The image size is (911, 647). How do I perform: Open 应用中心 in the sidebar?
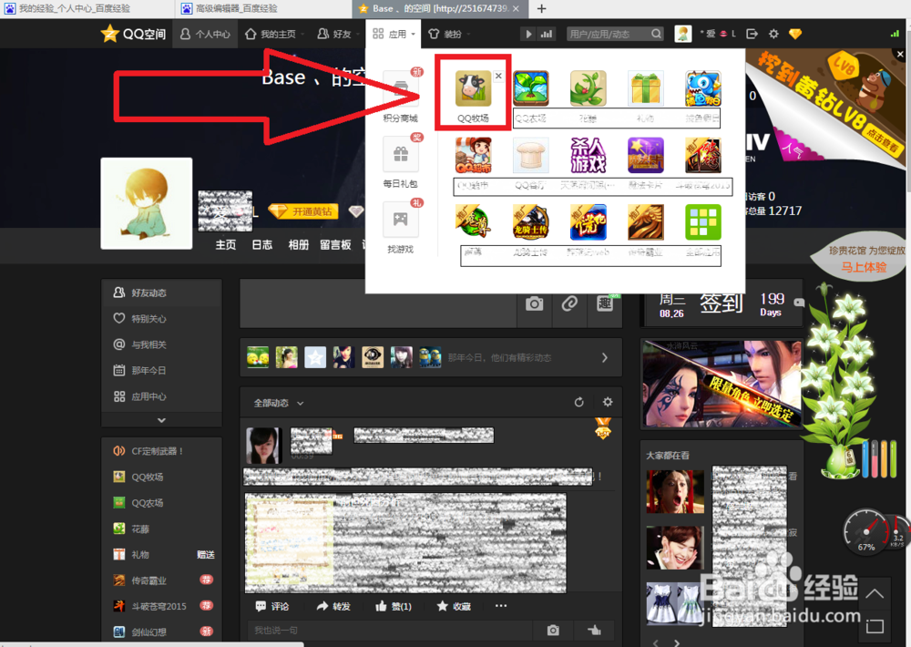pyautogui.click(x=161, y=396)
